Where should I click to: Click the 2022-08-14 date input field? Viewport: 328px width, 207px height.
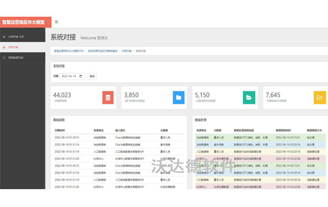point(71,76)
